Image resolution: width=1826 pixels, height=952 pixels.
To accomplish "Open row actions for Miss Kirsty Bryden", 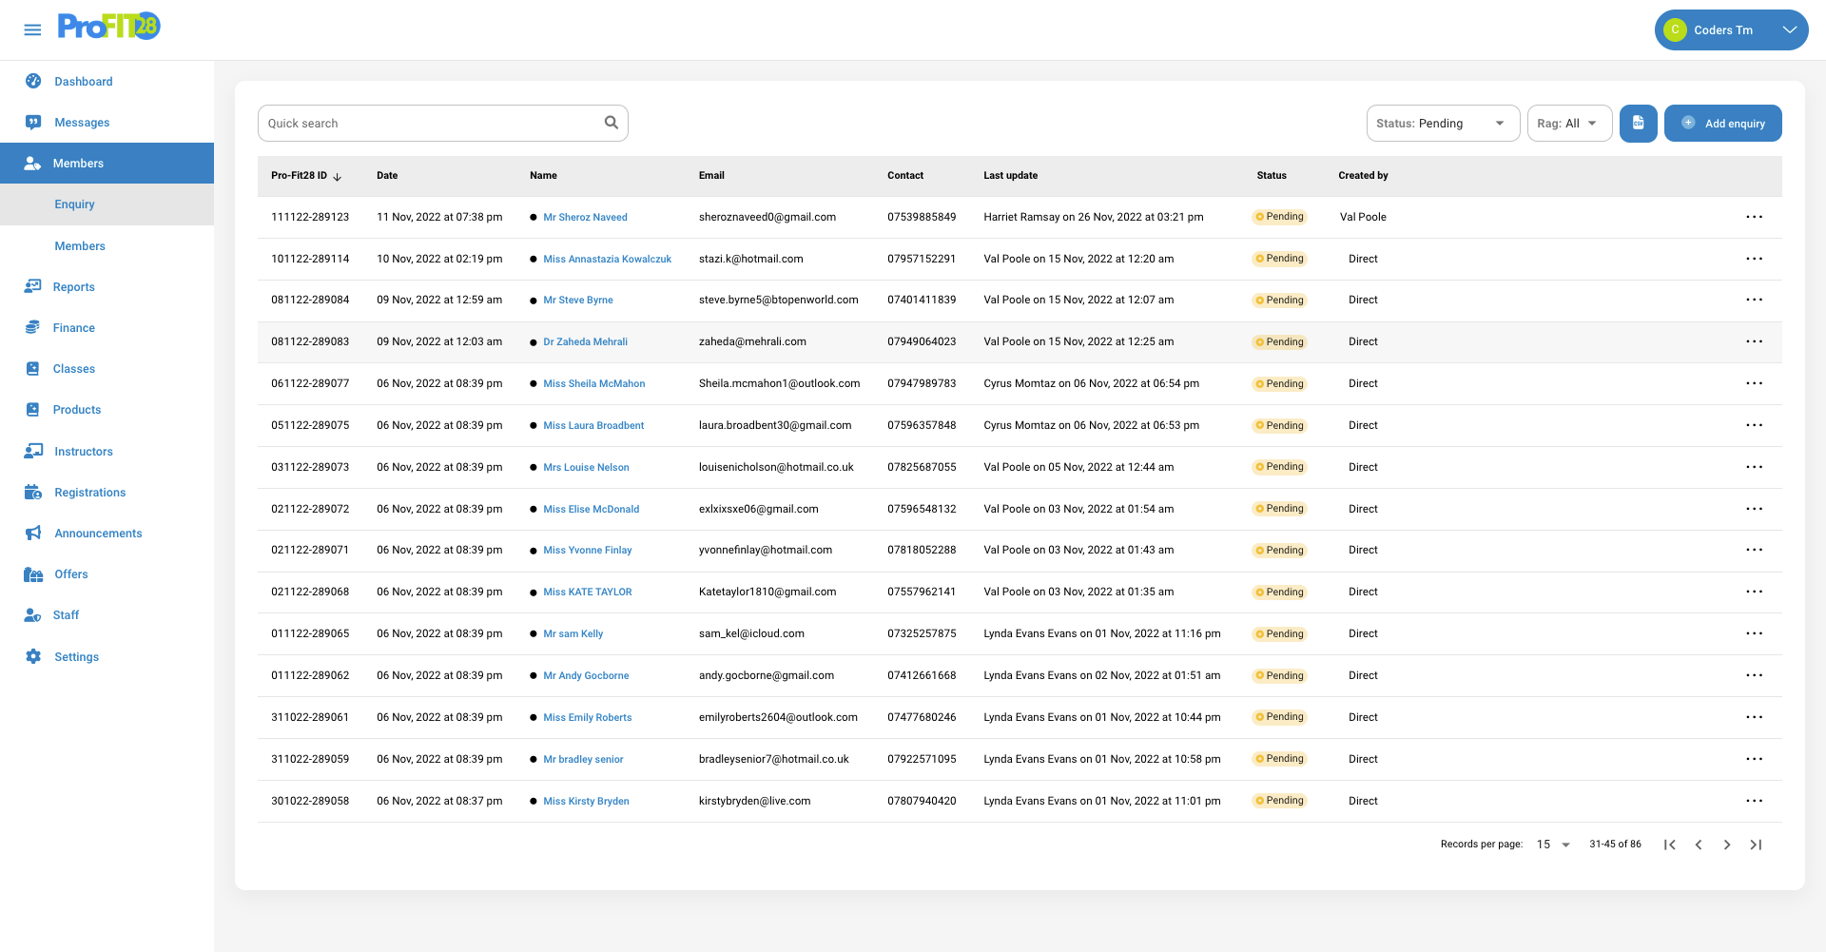I will (1754, 801).
